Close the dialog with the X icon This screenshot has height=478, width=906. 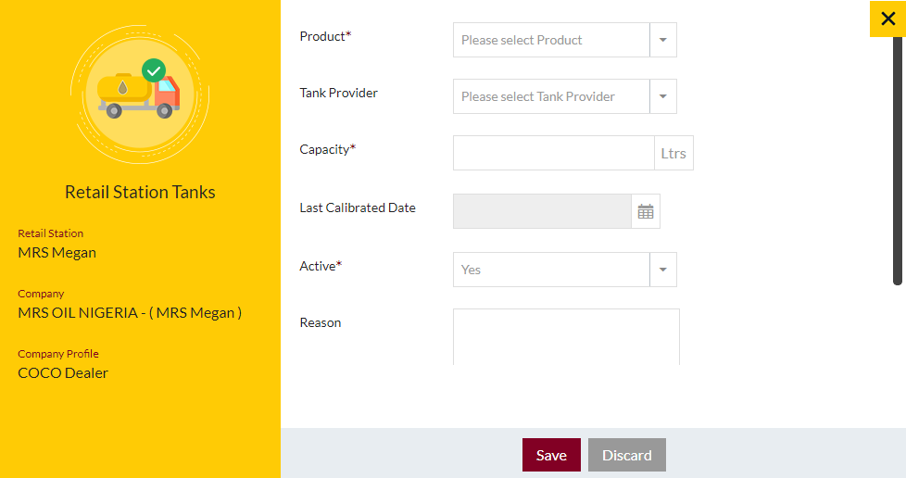tap(887, 19)
